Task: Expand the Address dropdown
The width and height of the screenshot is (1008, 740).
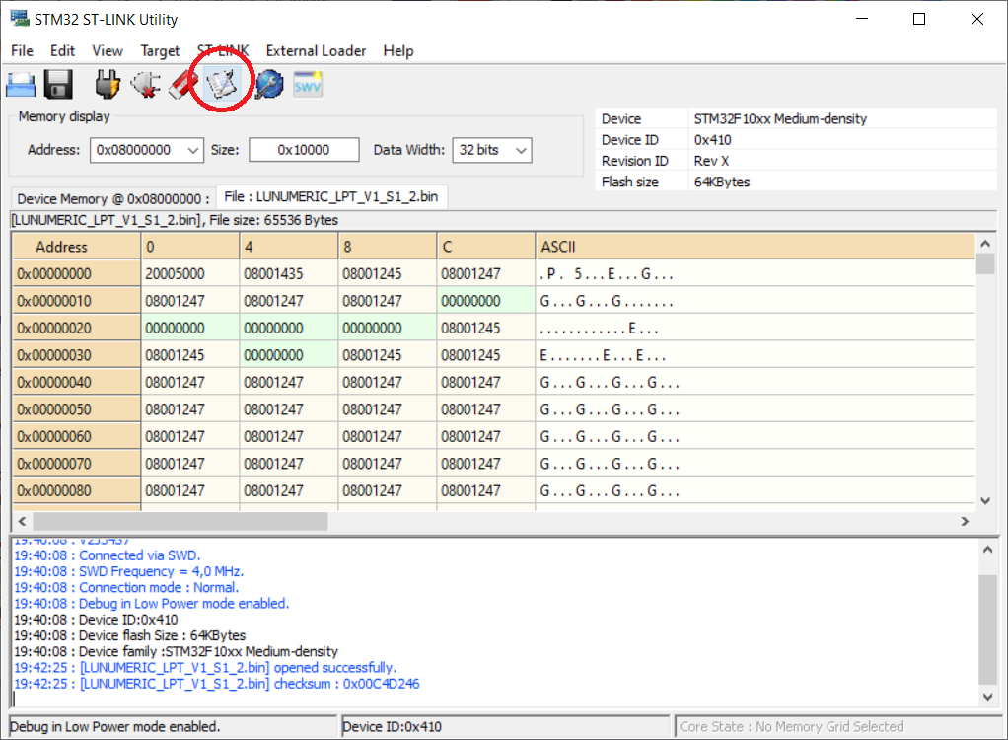Action: point(190,150)
